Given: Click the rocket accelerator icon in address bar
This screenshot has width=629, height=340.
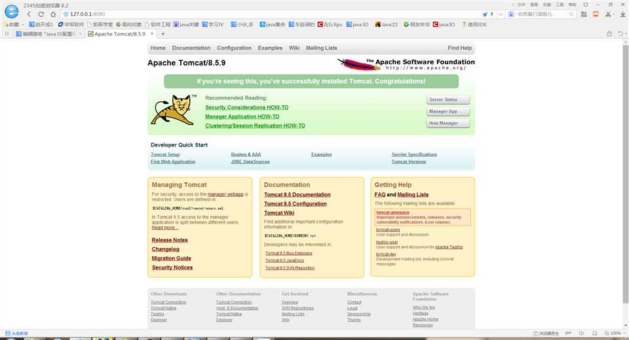Looking at the screenshot, I should 485,14.
